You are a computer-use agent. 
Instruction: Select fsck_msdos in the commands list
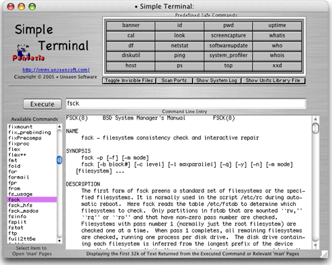coord(32,211)
